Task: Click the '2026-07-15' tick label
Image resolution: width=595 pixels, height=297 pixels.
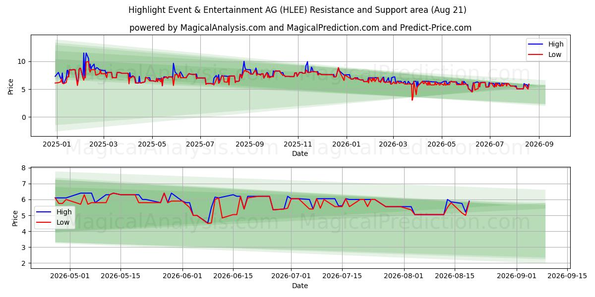Action: coord(343,276)
